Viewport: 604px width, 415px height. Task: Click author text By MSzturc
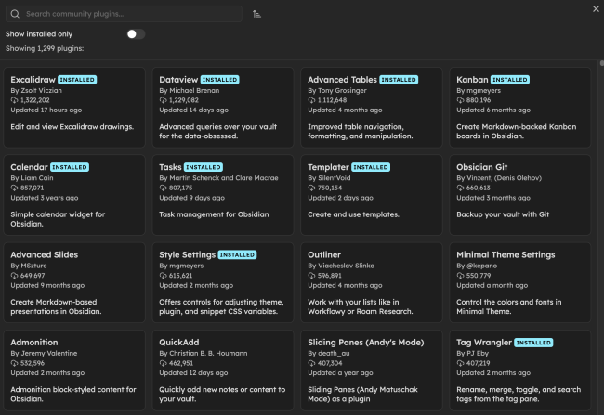click(x=29, y=266)
